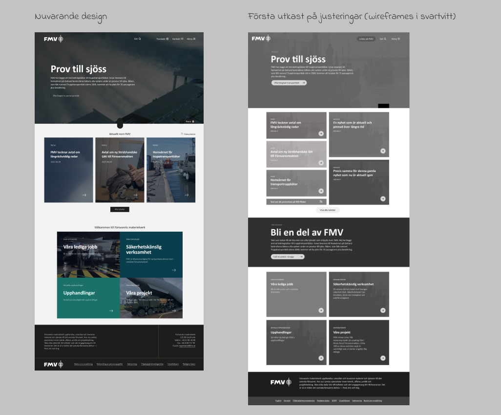This screenshot has height=415, width=501.
Task: Open teal Säkerhetskänslig verksamhet tile in current design
Action: [x=151, y=255]
